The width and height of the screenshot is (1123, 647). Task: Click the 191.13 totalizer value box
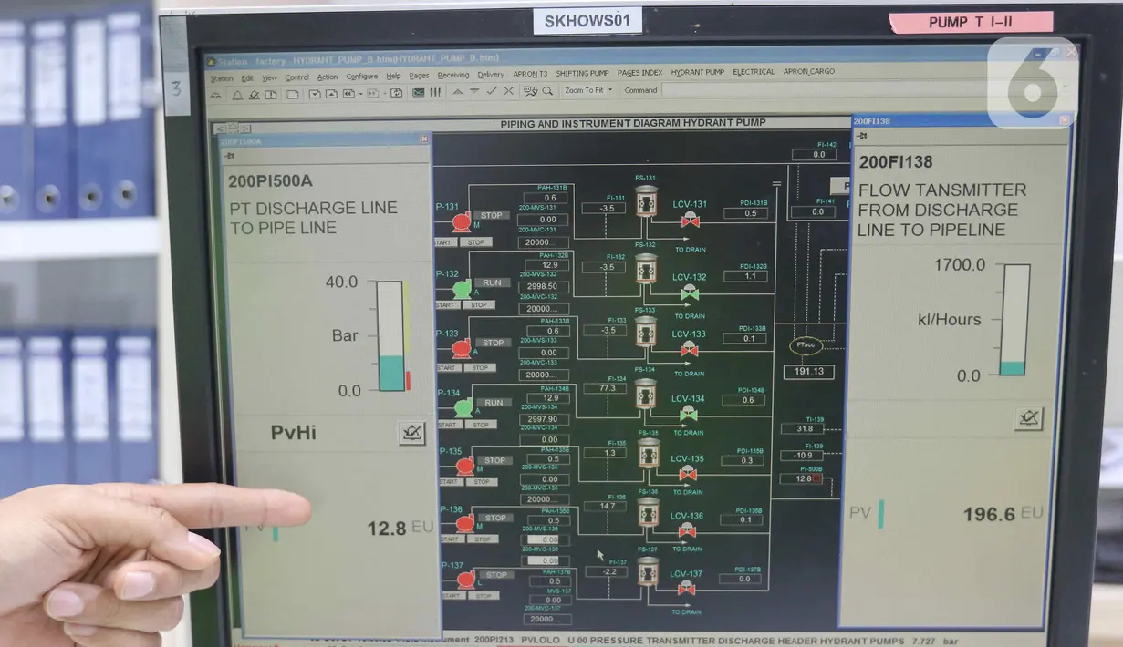point(808,371)
